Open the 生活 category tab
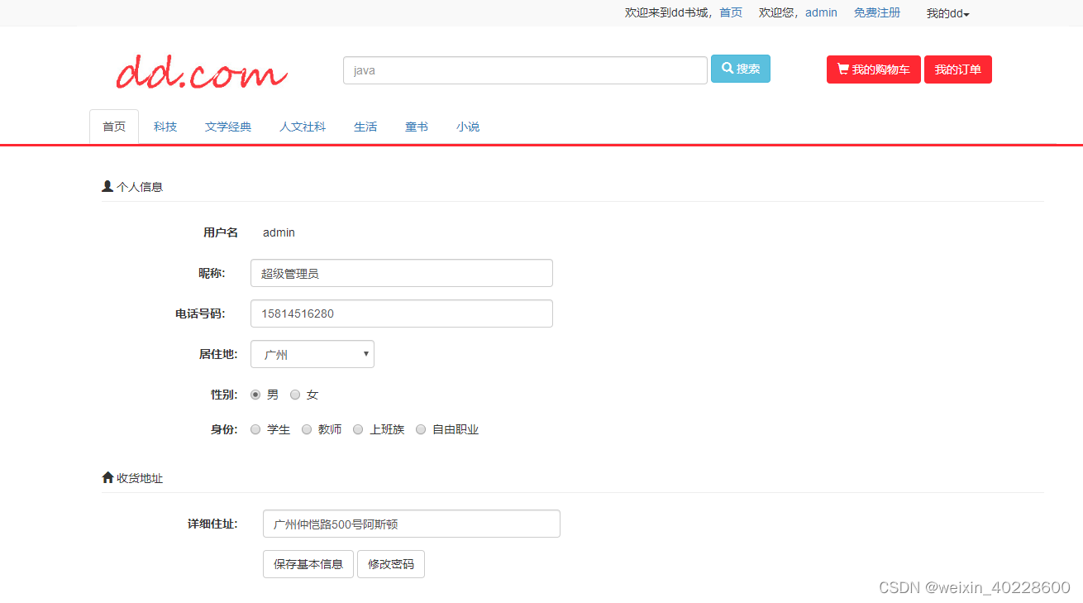 point(365,127)
